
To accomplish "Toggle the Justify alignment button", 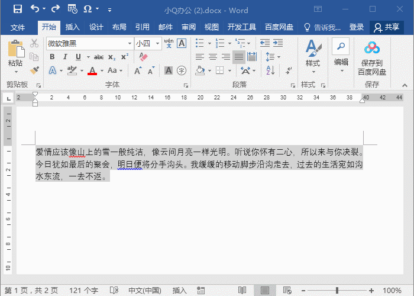I will click(239, 57).
